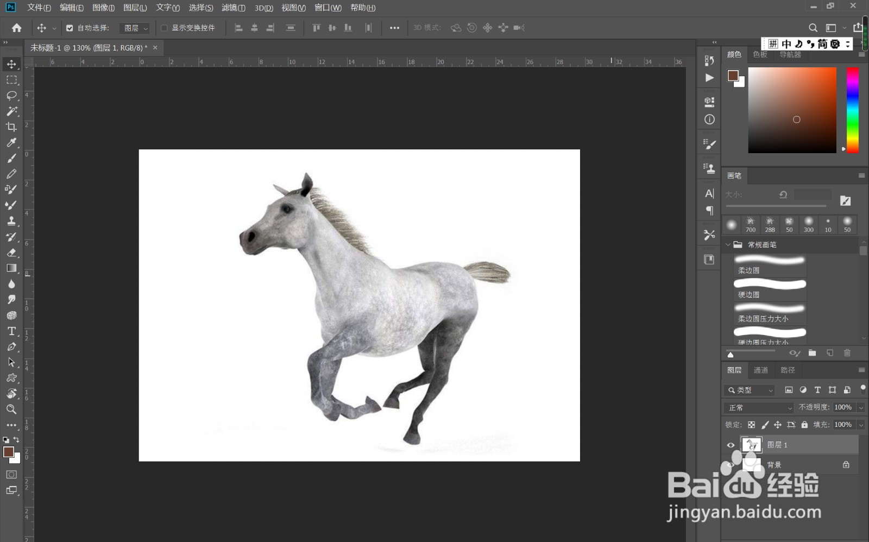
Task: Switch to the 通道 tab
Action: coord(761,370)
